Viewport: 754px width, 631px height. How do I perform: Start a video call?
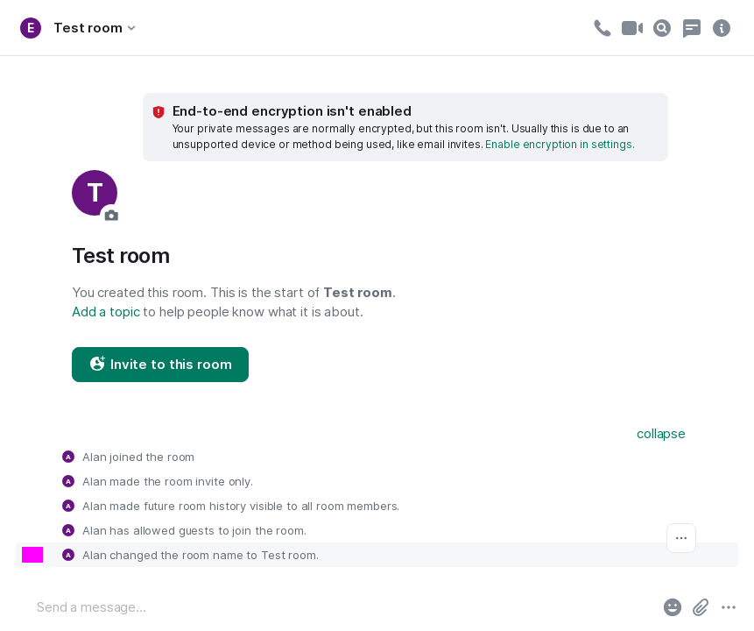pos(632,28)
